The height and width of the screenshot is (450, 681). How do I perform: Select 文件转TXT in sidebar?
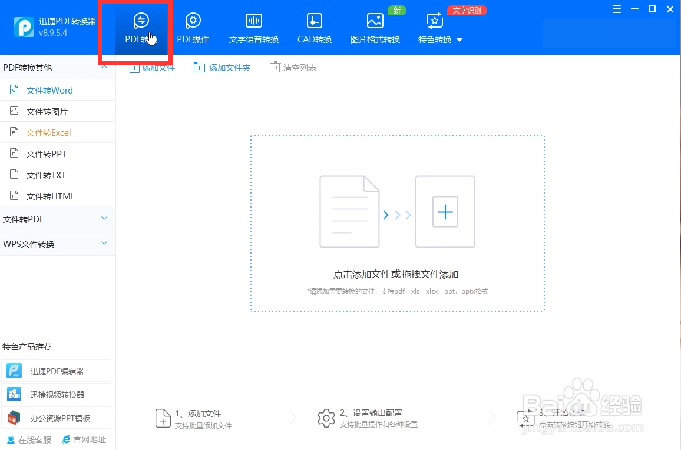pos(58,175)
